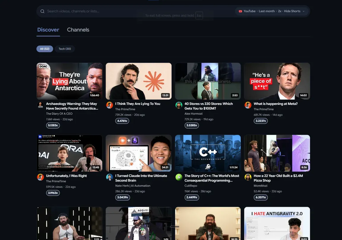Open the 18:25 bearded man video thumbnail

pyautogui.click(x=208, y=223)
